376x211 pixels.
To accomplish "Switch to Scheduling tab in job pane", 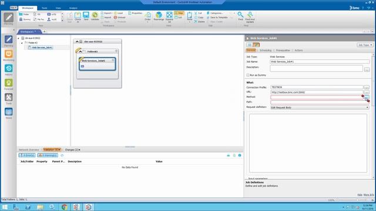I will pyautogui.click(x=266, y=50).
